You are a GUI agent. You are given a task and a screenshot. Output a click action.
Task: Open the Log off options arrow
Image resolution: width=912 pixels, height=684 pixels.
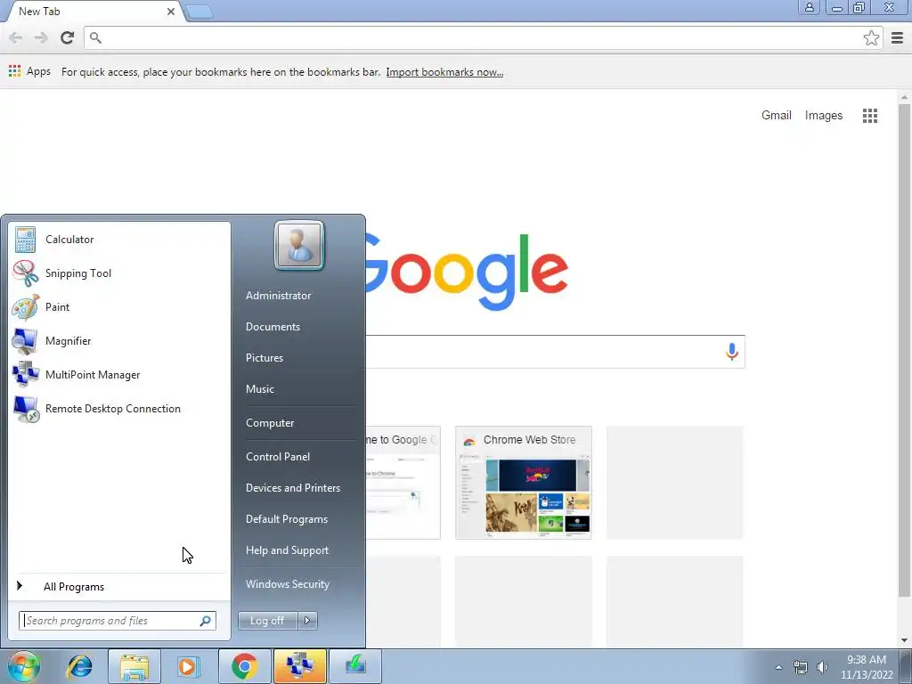pyautogui.click(x=307, y=621)
